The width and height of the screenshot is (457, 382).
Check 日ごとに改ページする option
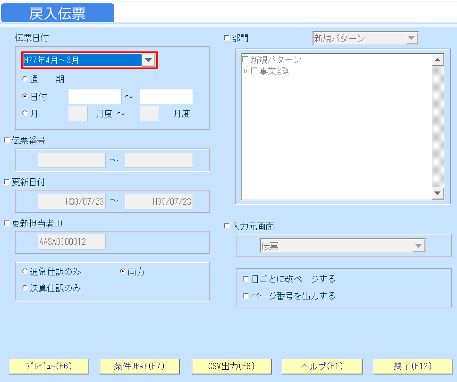click(x=246, y=279)
